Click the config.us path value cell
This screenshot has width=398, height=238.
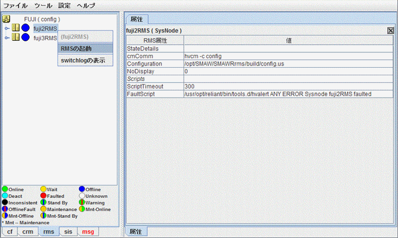pos(289,64)
